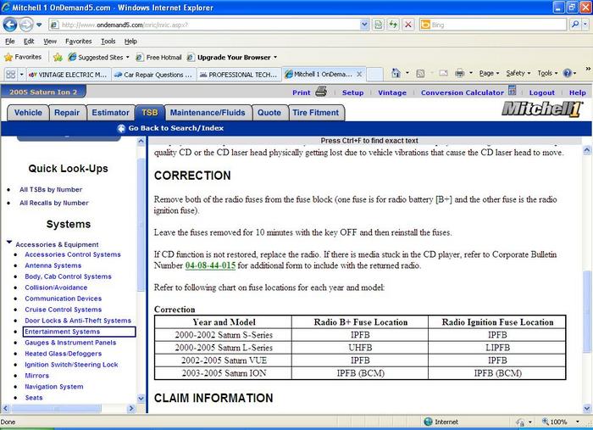
Task: Switch to Car Repair Questions tab
Action: coord(154,75)
